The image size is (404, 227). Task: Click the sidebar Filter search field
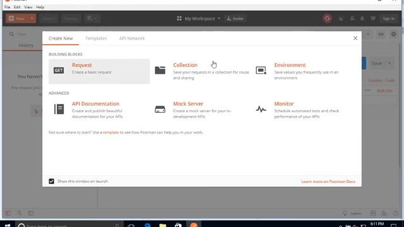coord(25,34)
